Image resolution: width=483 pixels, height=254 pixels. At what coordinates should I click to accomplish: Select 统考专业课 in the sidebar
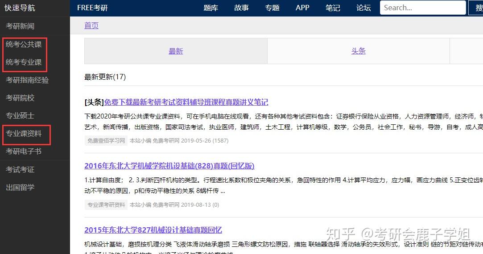[x=24, y=62]
